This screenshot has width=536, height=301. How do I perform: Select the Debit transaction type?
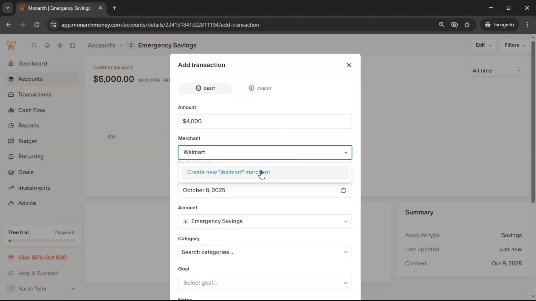pos(205,88)
